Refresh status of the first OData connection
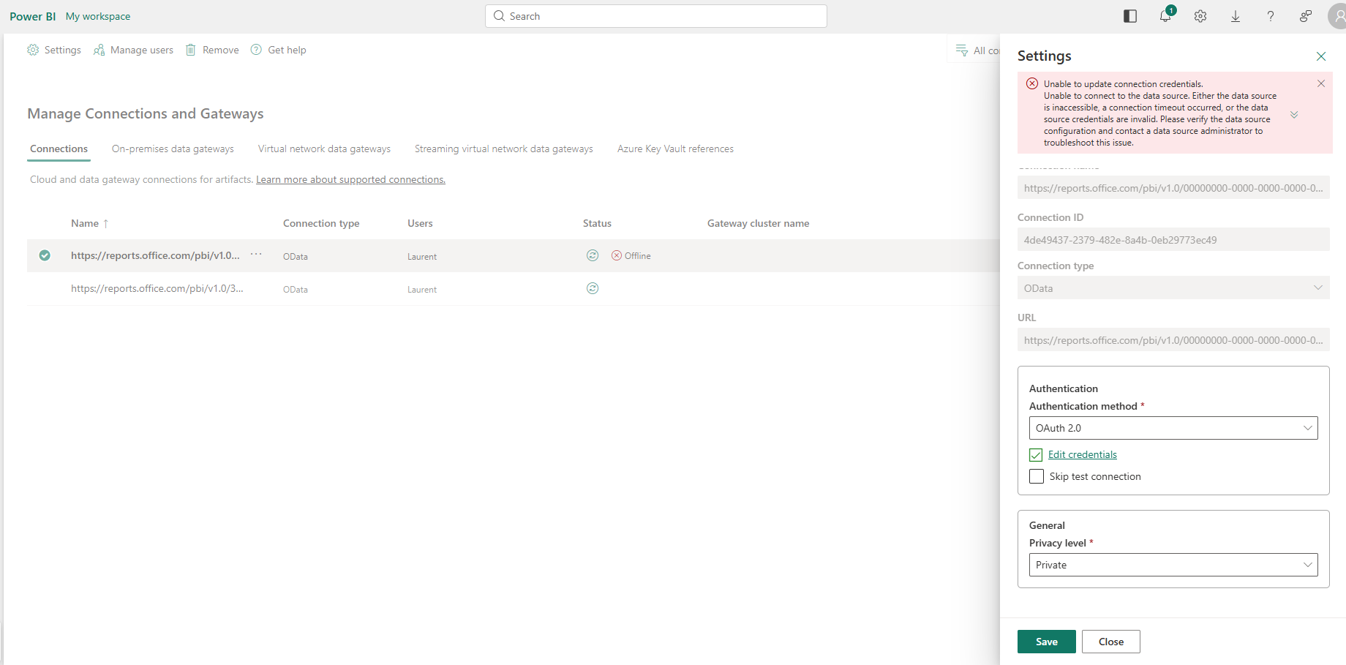 pyautogui.click(x=593, y=255)
